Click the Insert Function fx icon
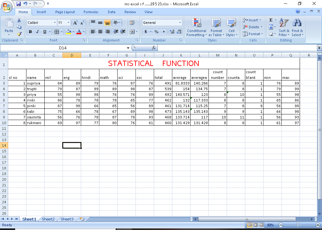This screenshot has height=230, width=322. pos(154,48)
